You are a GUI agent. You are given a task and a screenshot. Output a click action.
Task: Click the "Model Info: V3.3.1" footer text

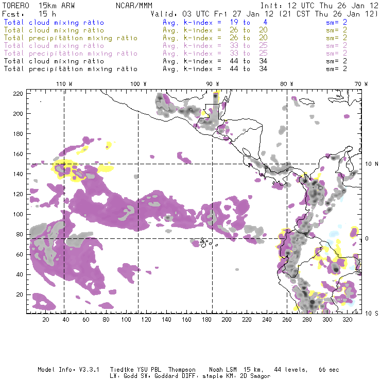click(68, 370)
